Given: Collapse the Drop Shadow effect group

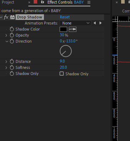Looking at the screenshot, I should [x=1, y=17].
